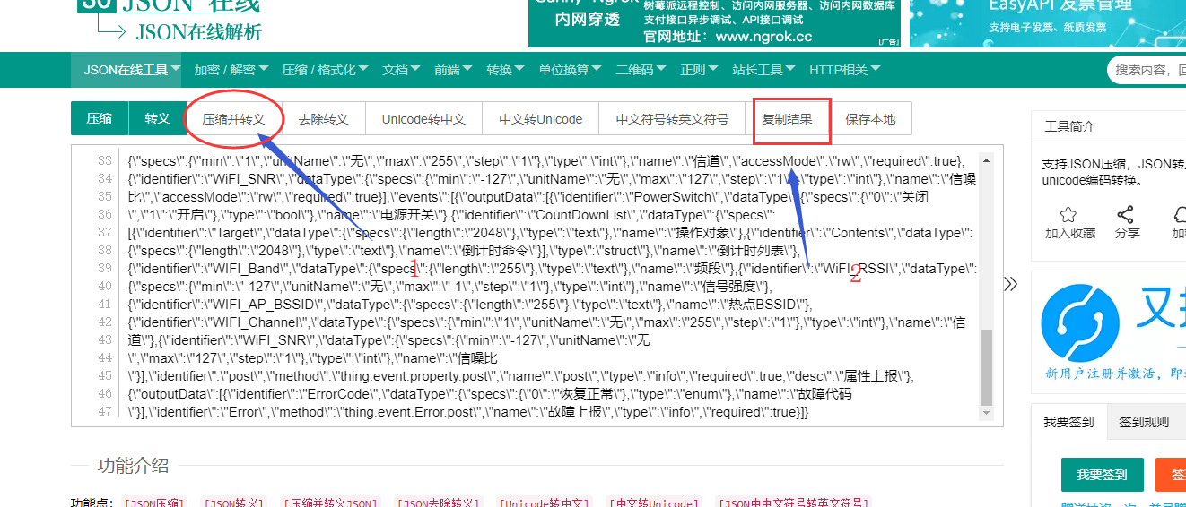This screenshot has height=507, width=1186.
Task: Select 中文符号转英文符号 tab
Action: tap(672, 119)
